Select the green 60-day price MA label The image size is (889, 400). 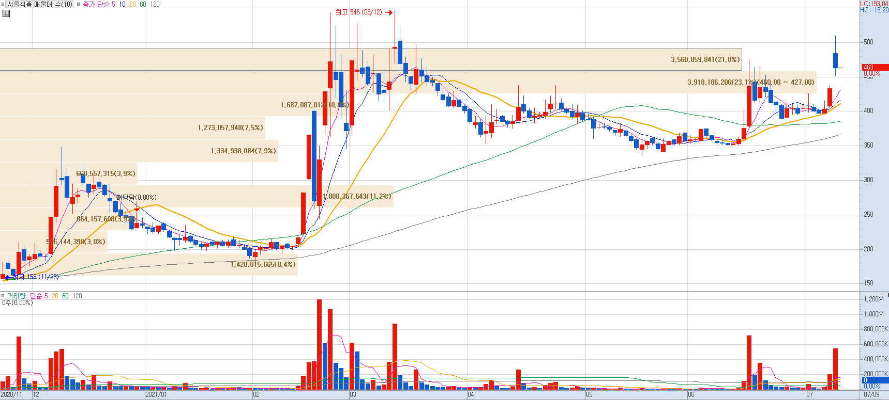tap(143, 4)
